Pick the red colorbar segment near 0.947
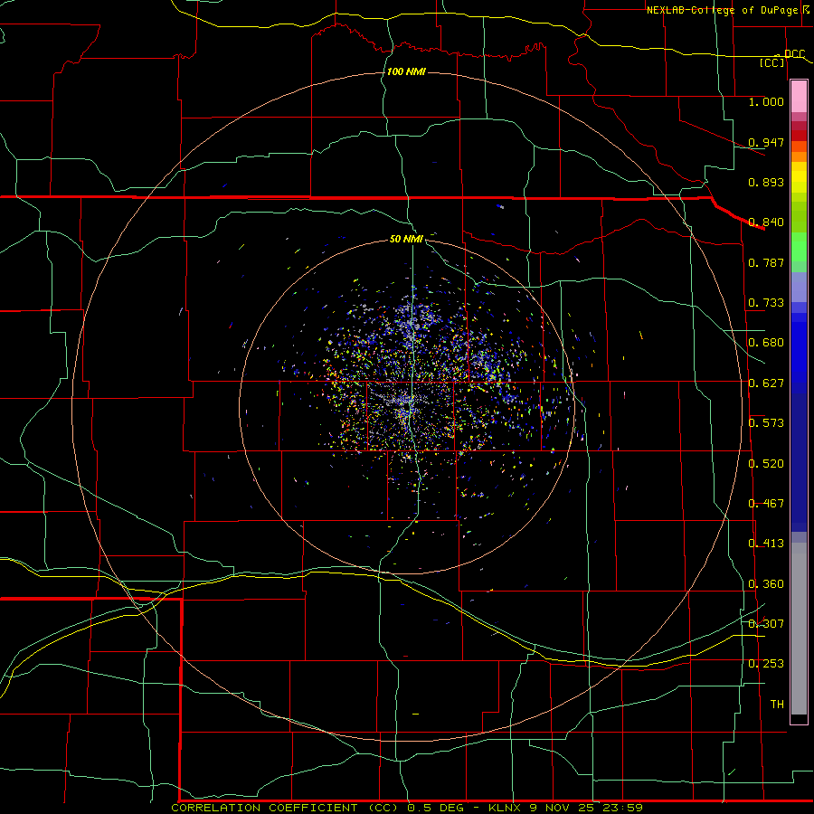Screen dimensions: 814x814 tap(799, 136)
